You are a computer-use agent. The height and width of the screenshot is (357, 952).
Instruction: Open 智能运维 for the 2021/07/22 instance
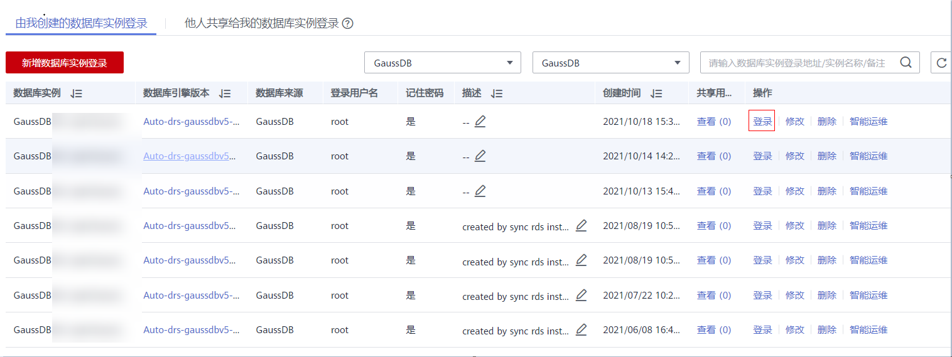tap(868, 296)
